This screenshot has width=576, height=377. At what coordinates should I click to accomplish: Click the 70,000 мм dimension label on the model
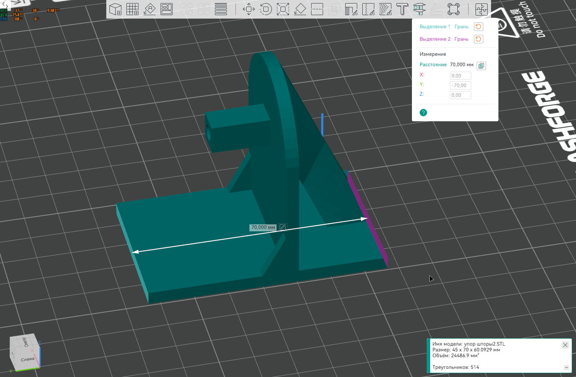pos(263,227)
